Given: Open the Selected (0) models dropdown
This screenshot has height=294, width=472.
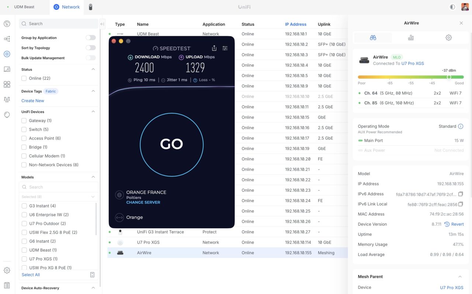Looking at the screenshot, I should click(x=59, y=197).
